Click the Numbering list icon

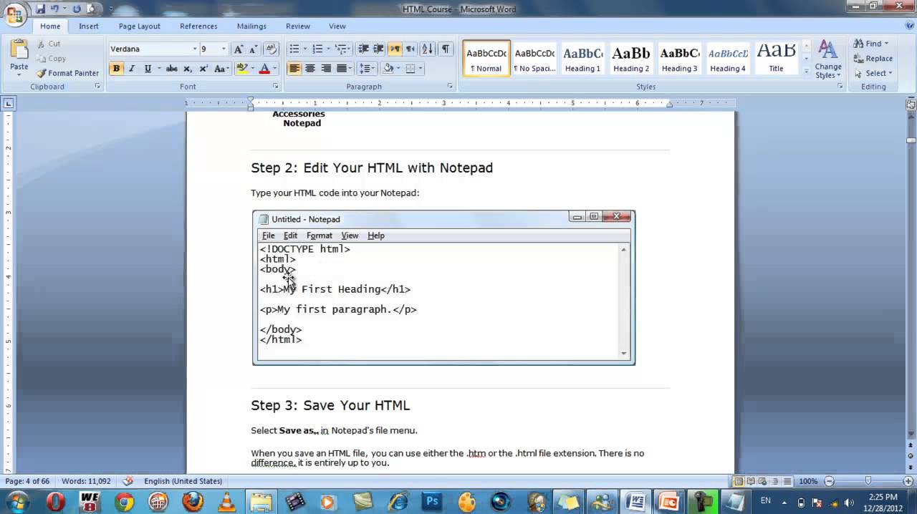coord(317,49)
